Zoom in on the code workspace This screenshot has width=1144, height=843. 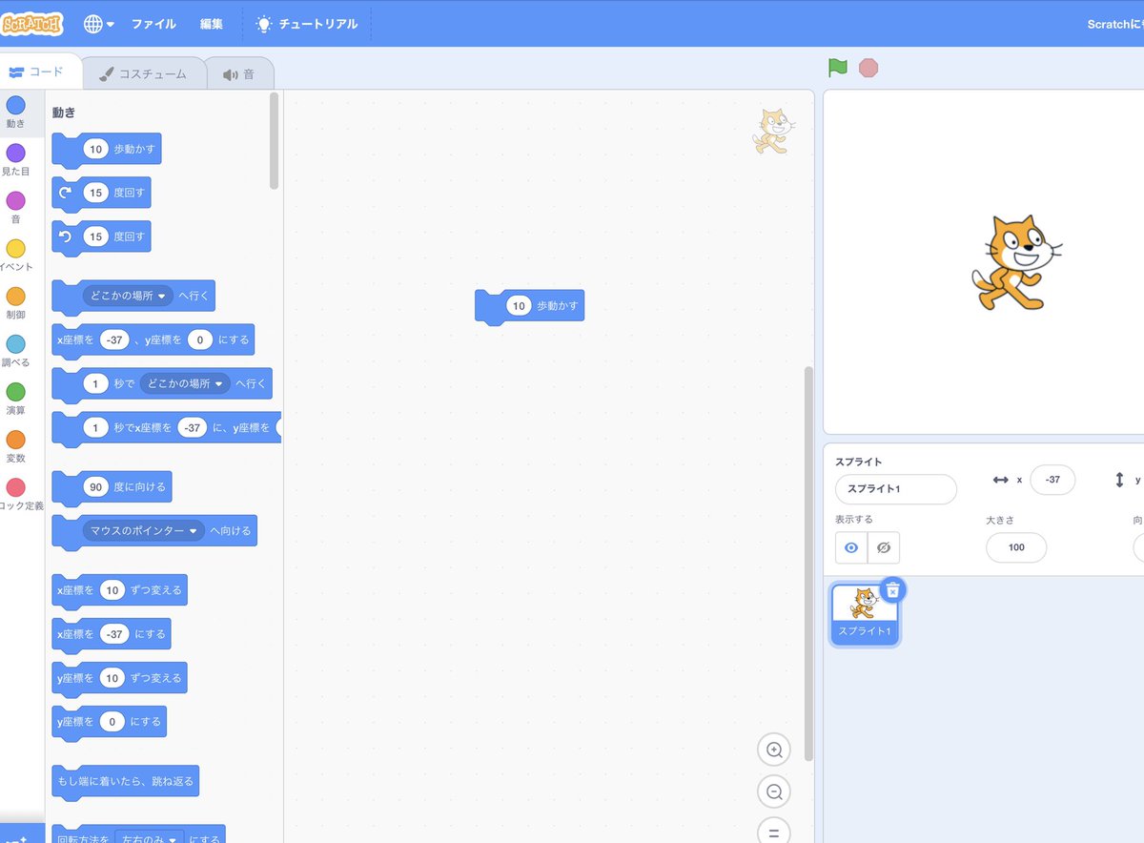point(774,750)
